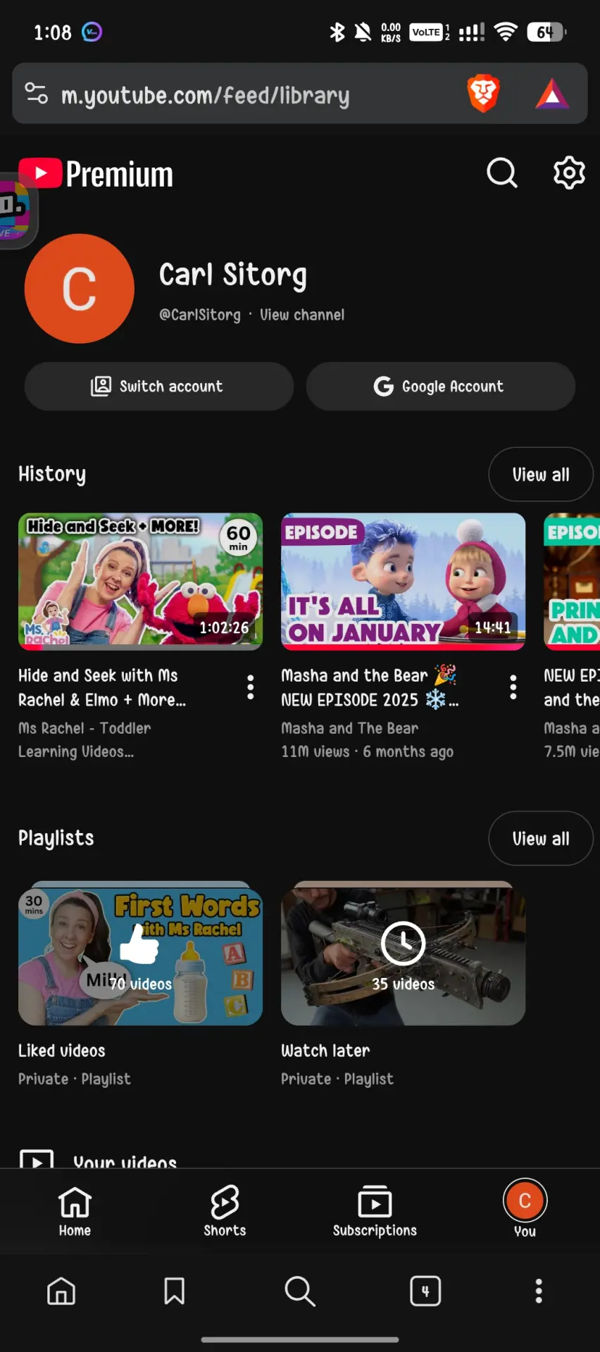The width and height of the screenshot is (600, 1352).
Task: Tap the Bluetooth status icon
Action: (x=337, y=32)
